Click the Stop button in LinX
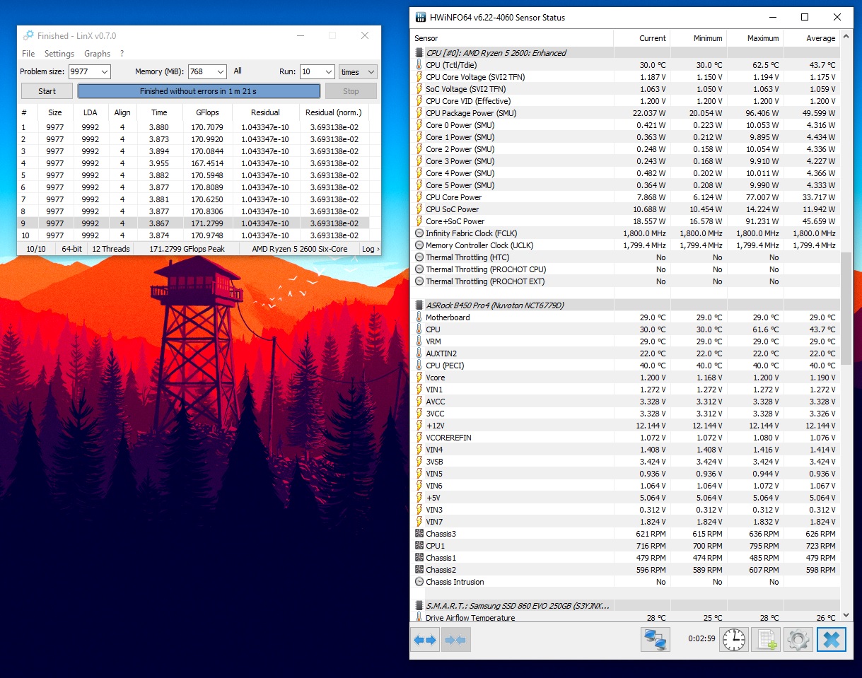Screen dimensions: 862x678 351,91
